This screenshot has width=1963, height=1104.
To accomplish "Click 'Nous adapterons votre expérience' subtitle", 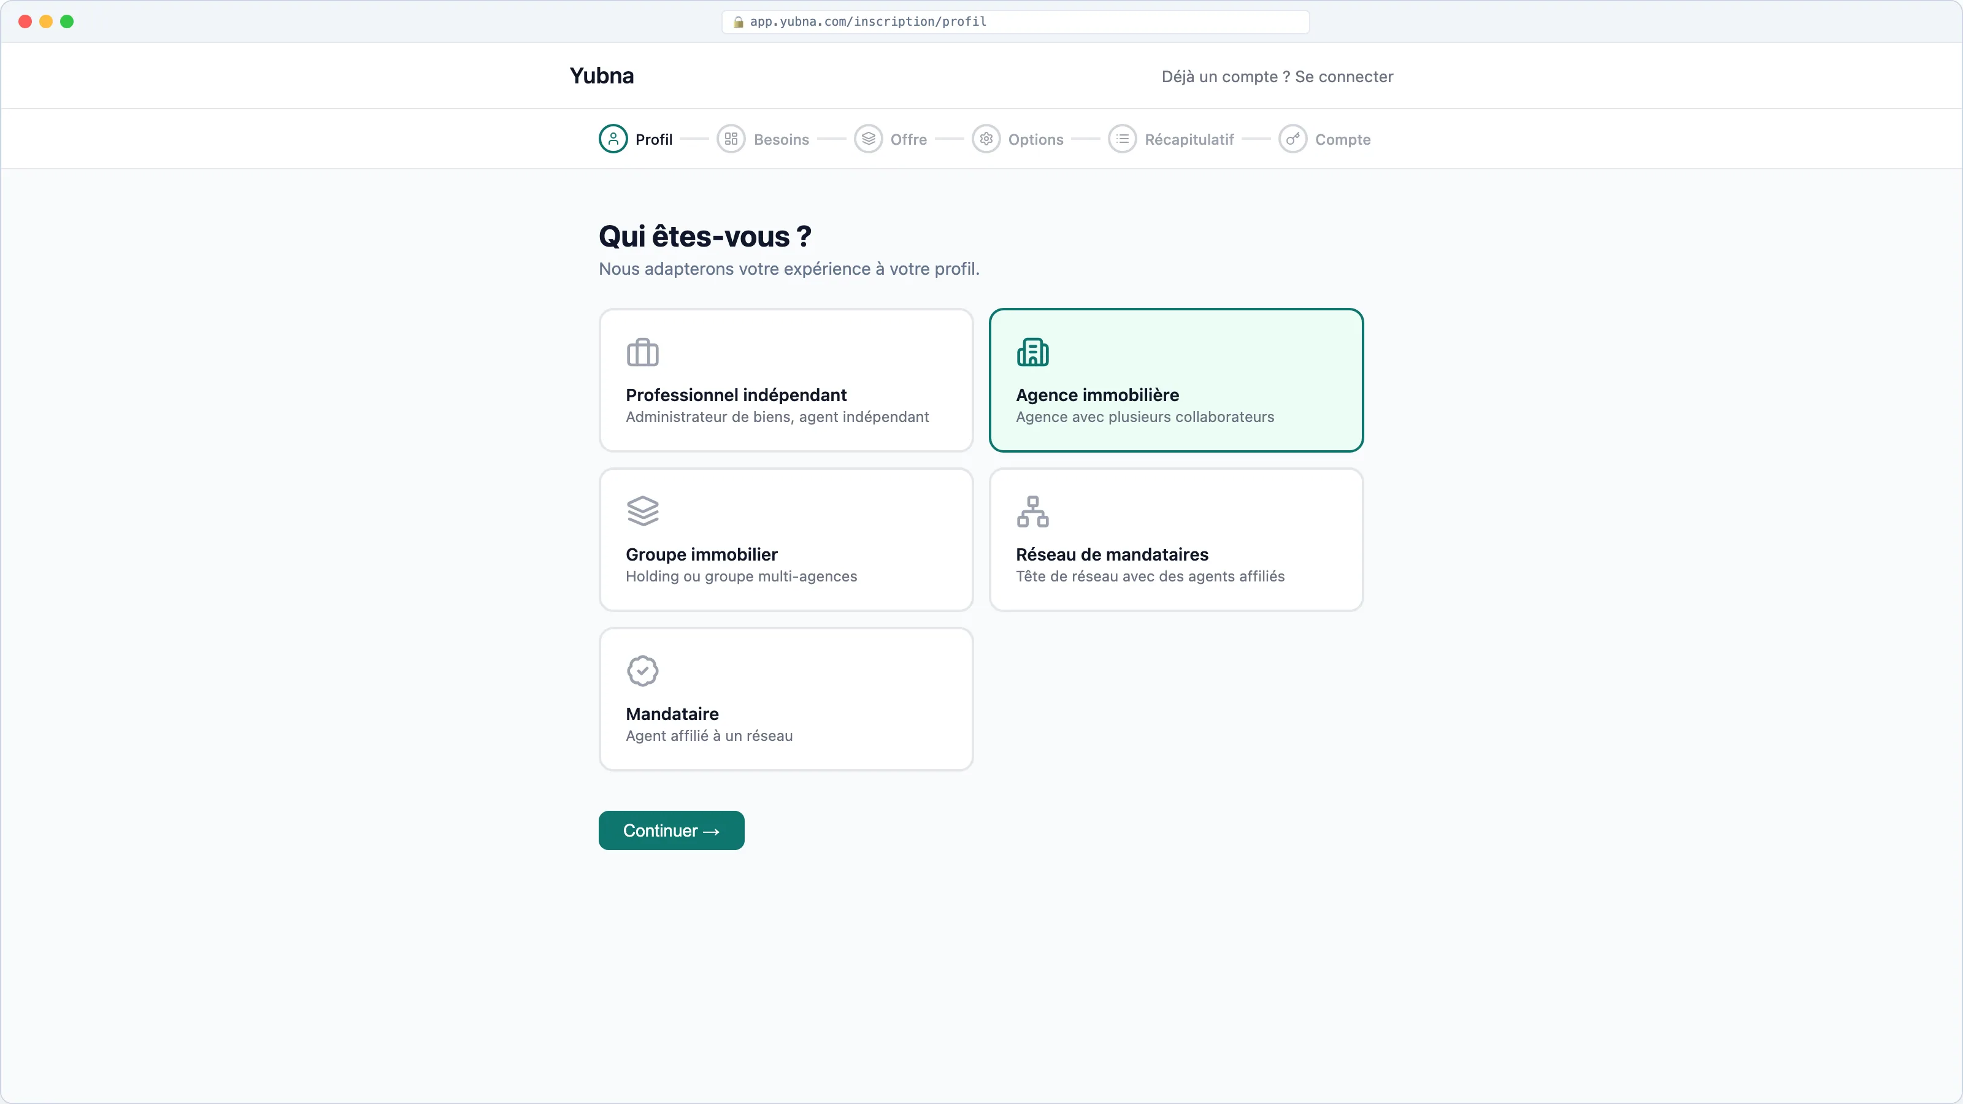I will coord(789,268).
